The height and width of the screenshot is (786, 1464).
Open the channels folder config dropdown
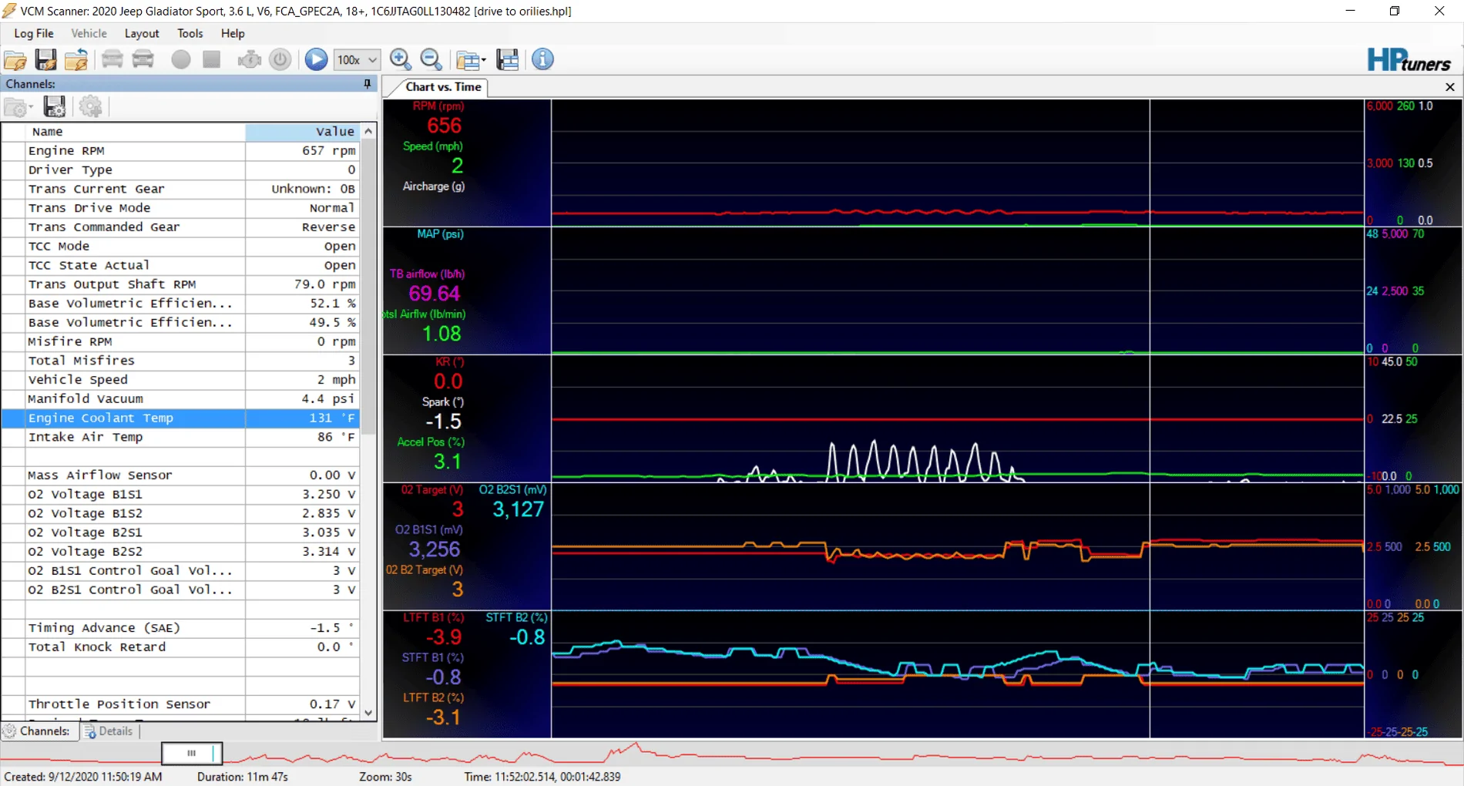click(18, 107)
